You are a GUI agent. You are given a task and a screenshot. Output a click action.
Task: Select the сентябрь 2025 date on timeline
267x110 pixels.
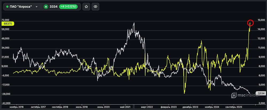[234, 107]
